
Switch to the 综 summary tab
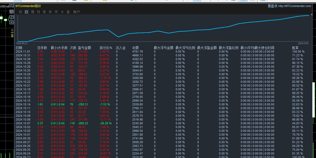[x=21, y=12]
